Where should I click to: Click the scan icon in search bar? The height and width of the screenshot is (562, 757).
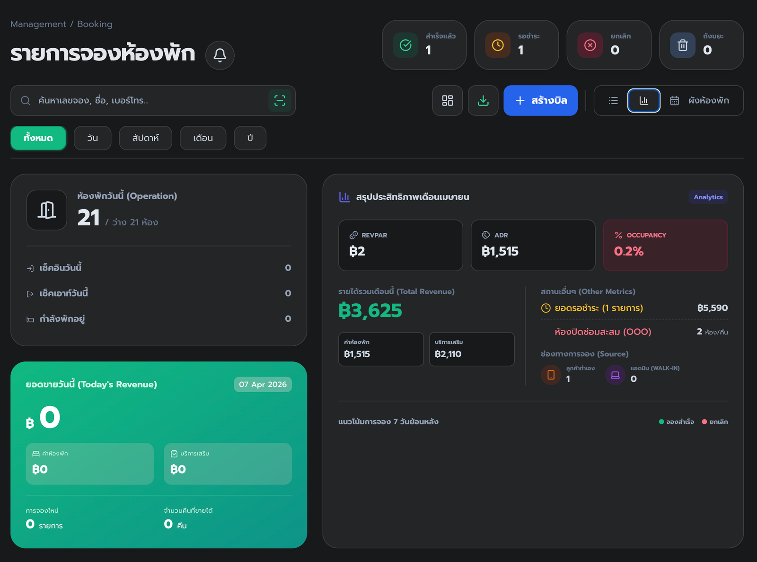click(280, 100)
